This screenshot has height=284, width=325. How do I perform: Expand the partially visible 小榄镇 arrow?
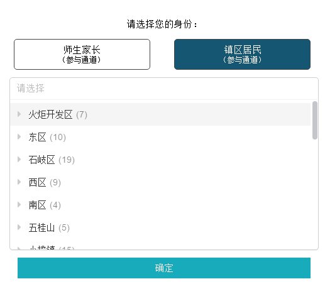[x=19, y=248]
